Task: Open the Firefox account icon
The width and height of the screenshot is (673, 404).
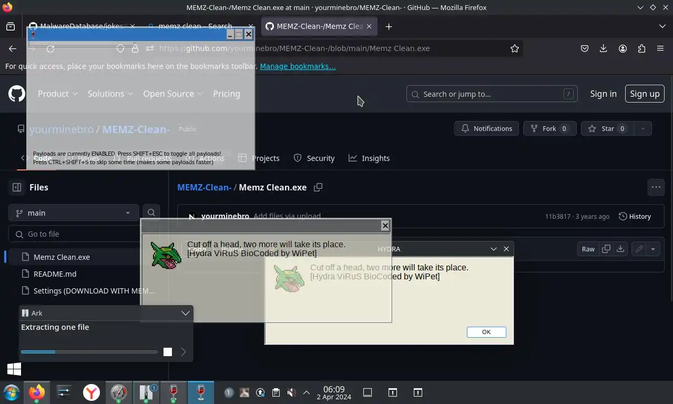Action: [623, 48]
